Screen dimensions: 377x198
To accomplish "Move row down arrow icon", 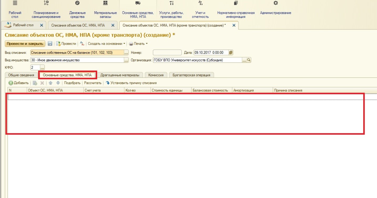I will pyautogui.click(x=58, y=83).
